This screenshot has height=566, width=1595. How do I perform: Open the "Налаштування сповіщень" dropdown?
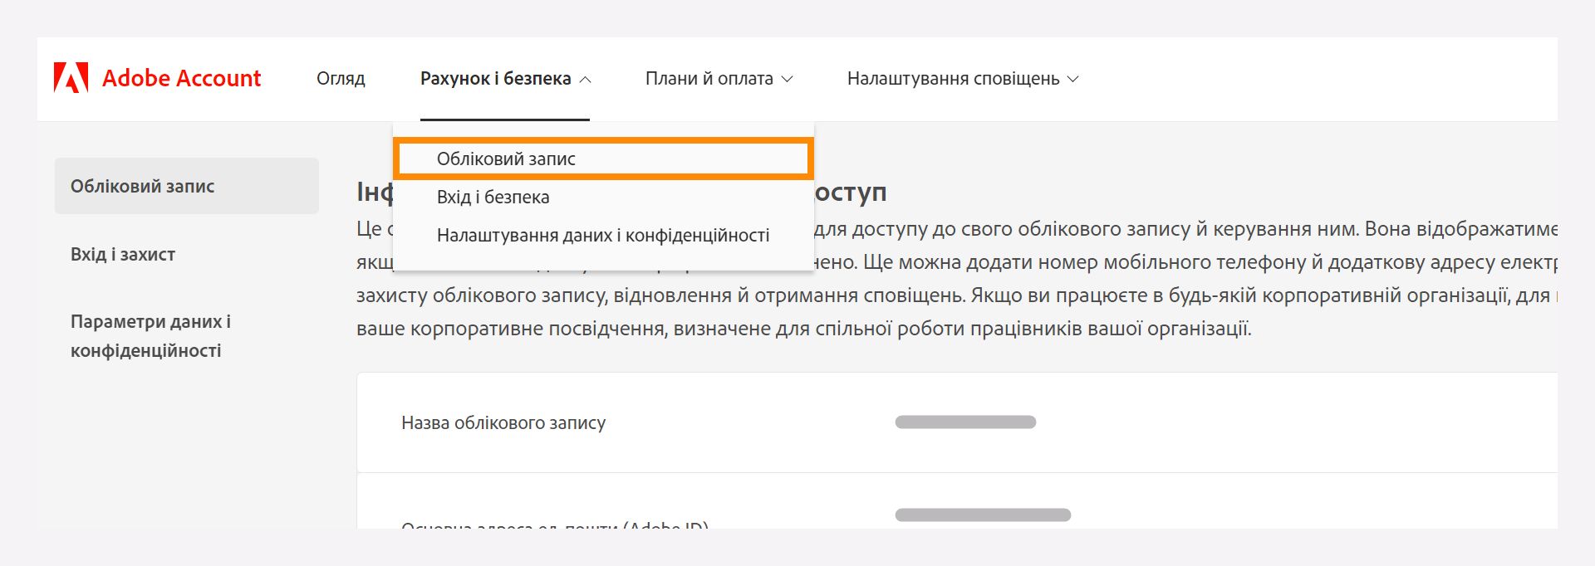[x=1072, y=79]
